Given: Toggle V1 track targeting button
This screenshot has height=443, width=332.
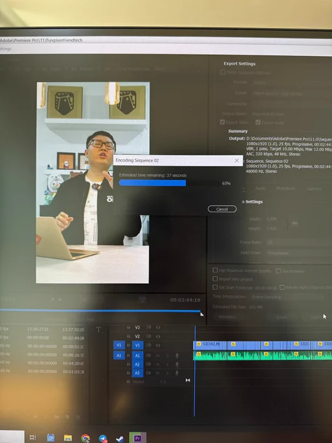Looking at the screenshot, I should 137,345.
